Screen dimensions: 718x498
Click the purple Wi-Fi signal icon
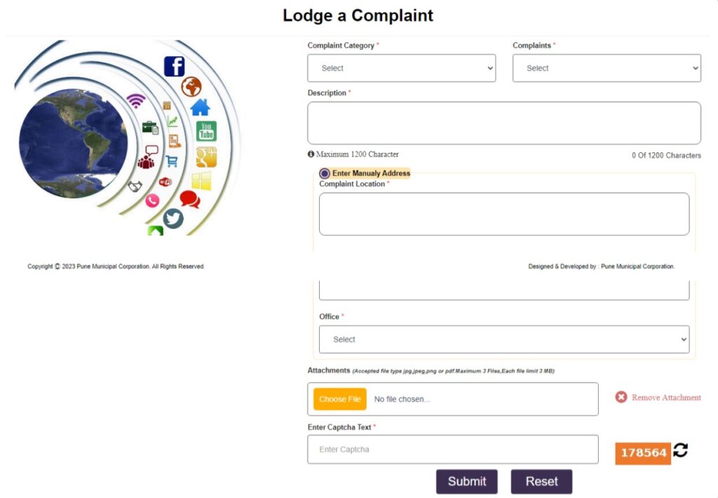(136, 101)
